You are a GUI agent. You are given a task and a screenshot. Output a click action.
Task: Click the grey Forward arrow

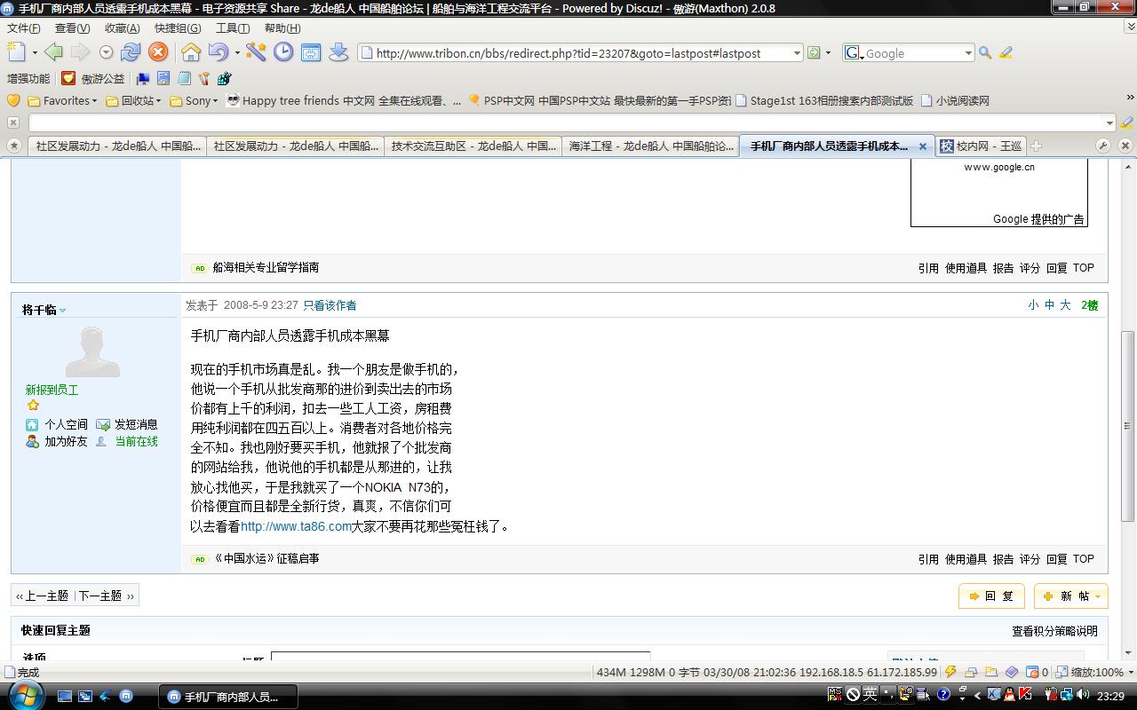pos(80,52)
